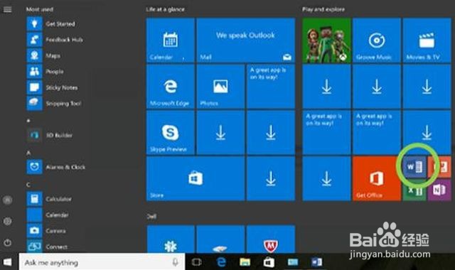Open Store from the taskbar
The image size is (455, 270).
click(x=269, y=262)
